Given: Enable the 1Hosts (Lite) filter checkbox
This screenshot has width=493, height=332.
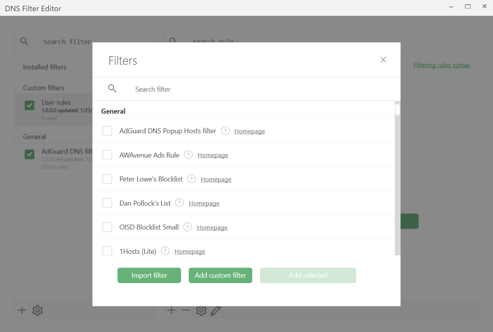Looking at the screenshot, I should coord(107,251).
